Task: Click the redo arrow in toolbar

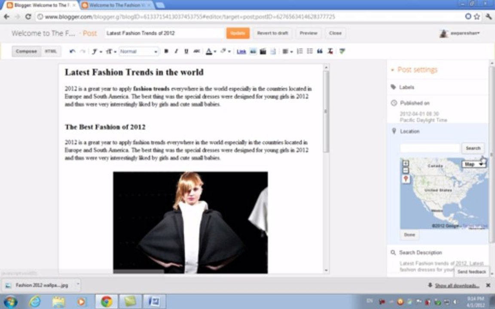Action: pyautogui.click(x=82, y=51)
